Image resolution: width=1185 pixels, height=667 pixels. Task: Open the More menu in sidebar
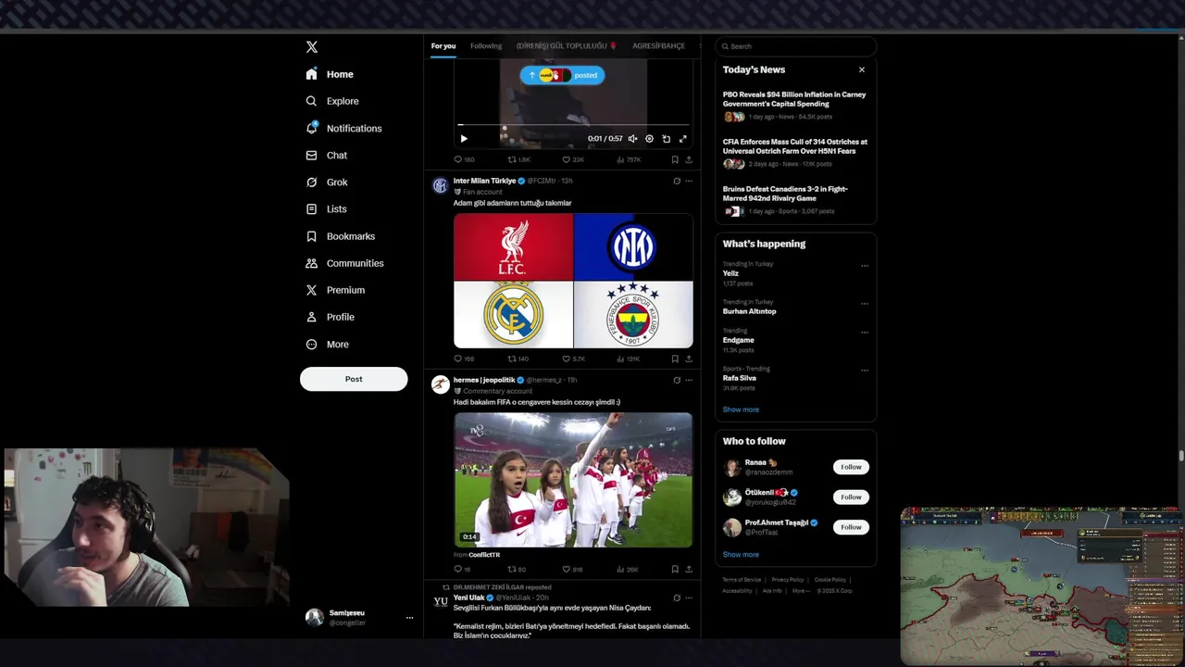click(327, 344)
